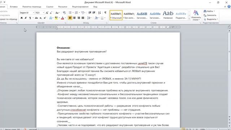
Task: Click the Justify alignment icon
Action: [83, 18]
